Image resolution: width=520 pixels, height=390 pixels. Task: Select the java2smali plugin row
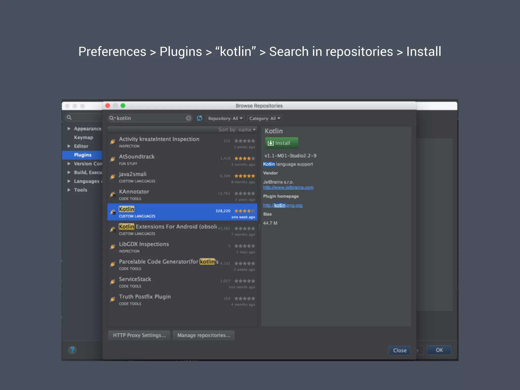pos(182,177)
